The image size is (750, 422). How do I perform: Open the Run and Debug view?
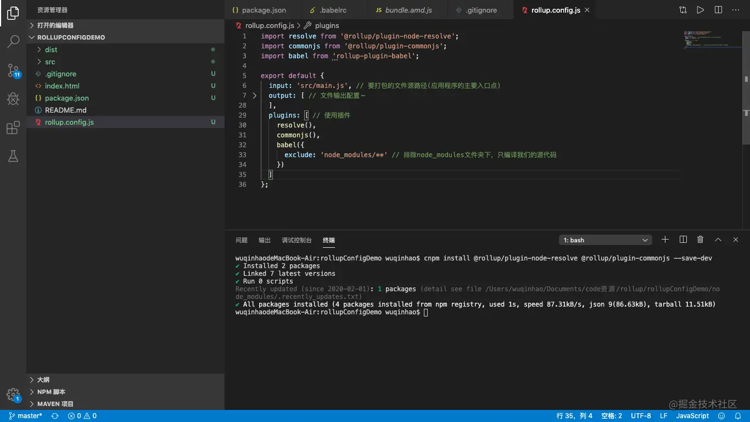click(13, 99)
